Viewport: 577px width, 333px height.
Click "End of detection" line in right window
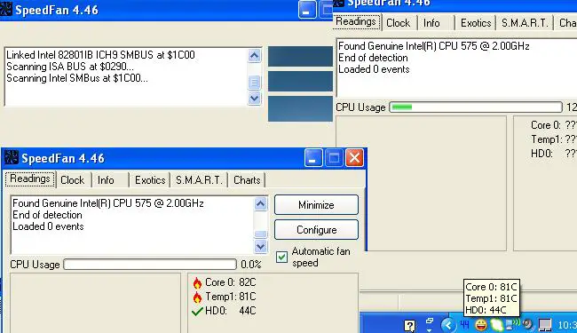point(373,58)
